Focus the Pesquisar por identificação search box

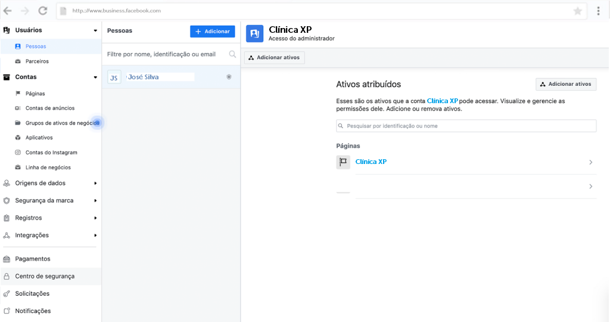(466, 126)
